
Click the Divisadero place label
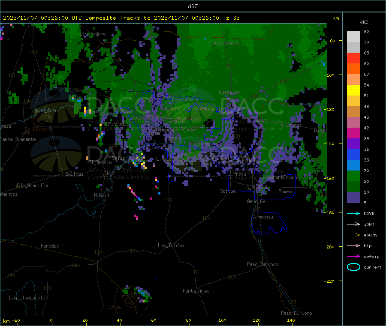tap(93, 34)
